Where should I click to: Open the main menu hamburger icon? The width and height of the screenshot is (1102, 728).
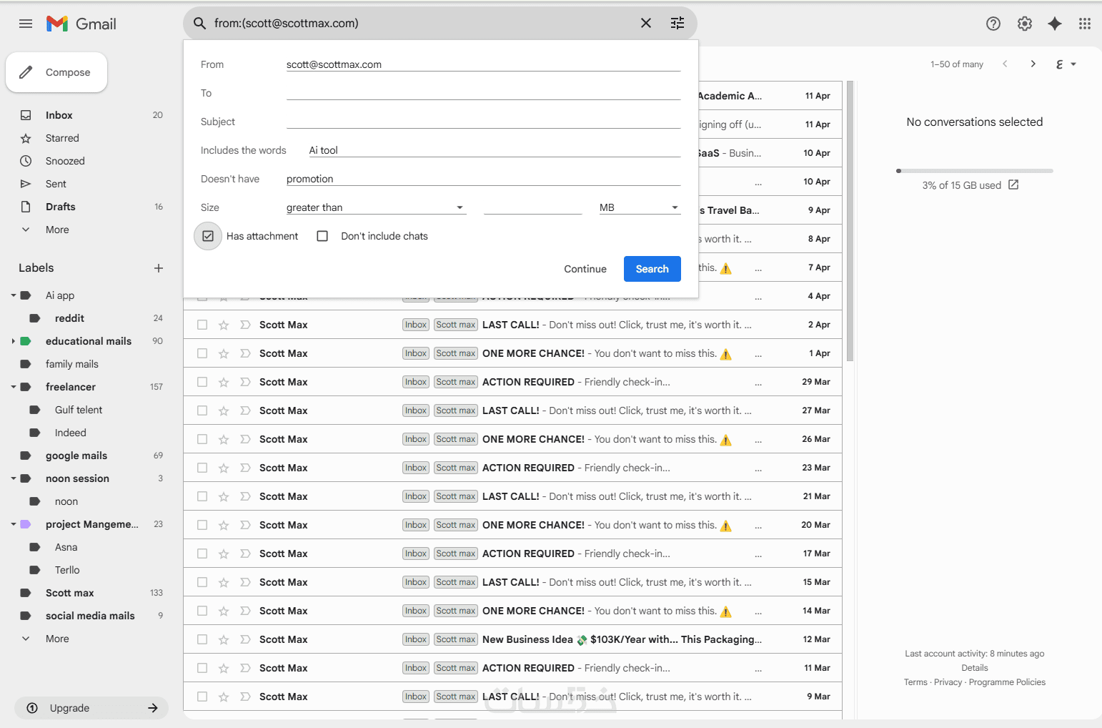click(x=26, y=24)
